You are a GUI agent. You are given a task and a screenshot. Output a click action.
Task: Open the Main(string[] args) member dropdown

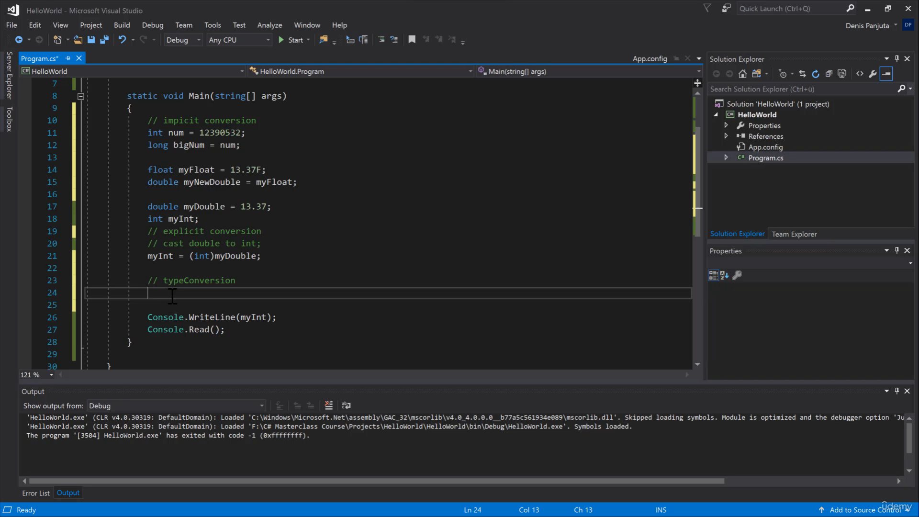click(x=589, y=71)
